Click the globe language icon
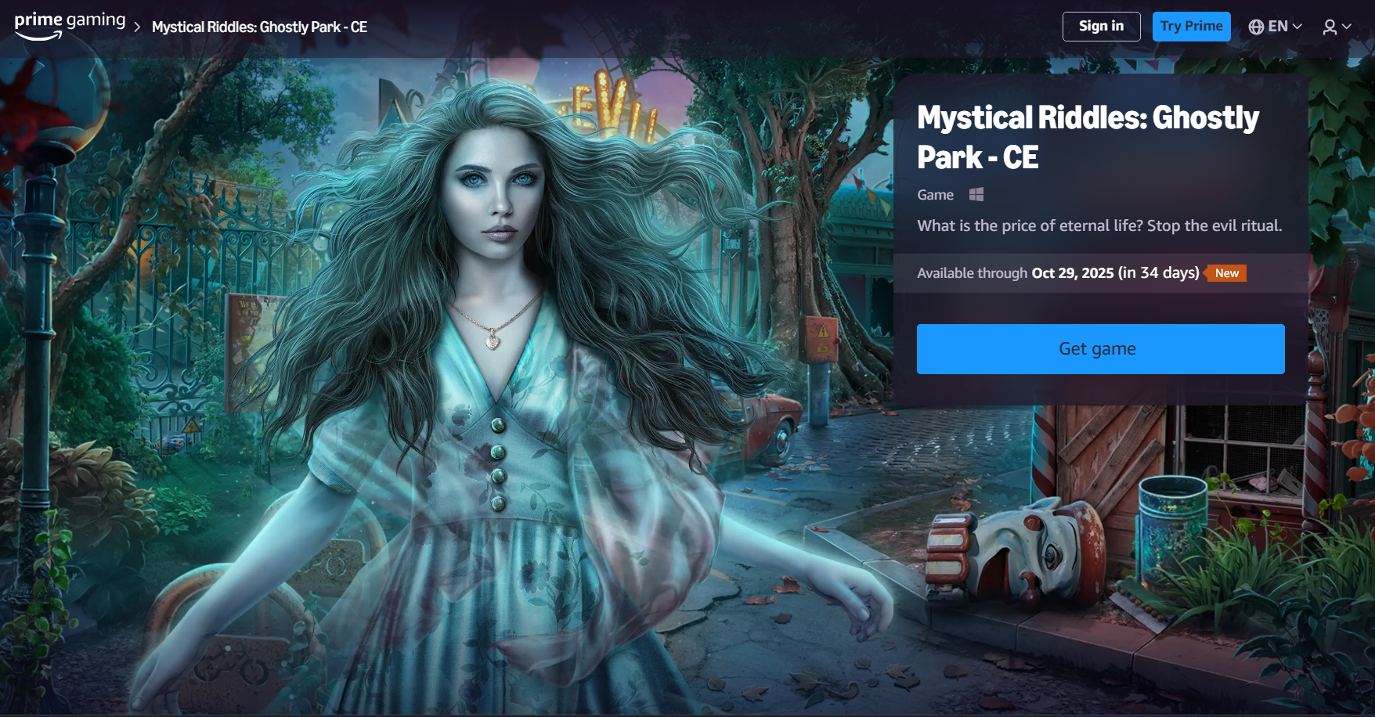The height and width of the screenshot is (717, 1375). click(x=1256, y=27)
